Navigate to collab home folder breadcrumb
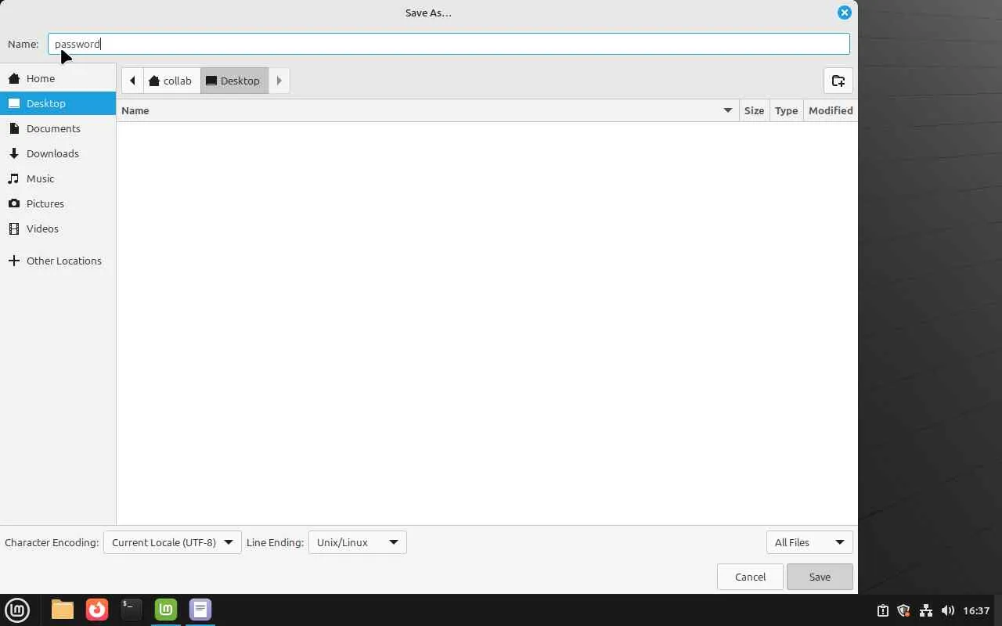 pos(171,81)
